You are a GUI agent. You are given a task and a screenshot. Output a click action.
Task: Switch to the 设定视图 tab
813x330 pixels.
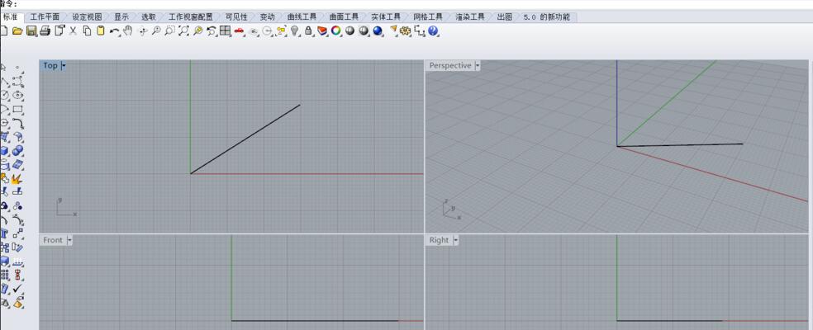pyautogui.click(x=87, y=17)
